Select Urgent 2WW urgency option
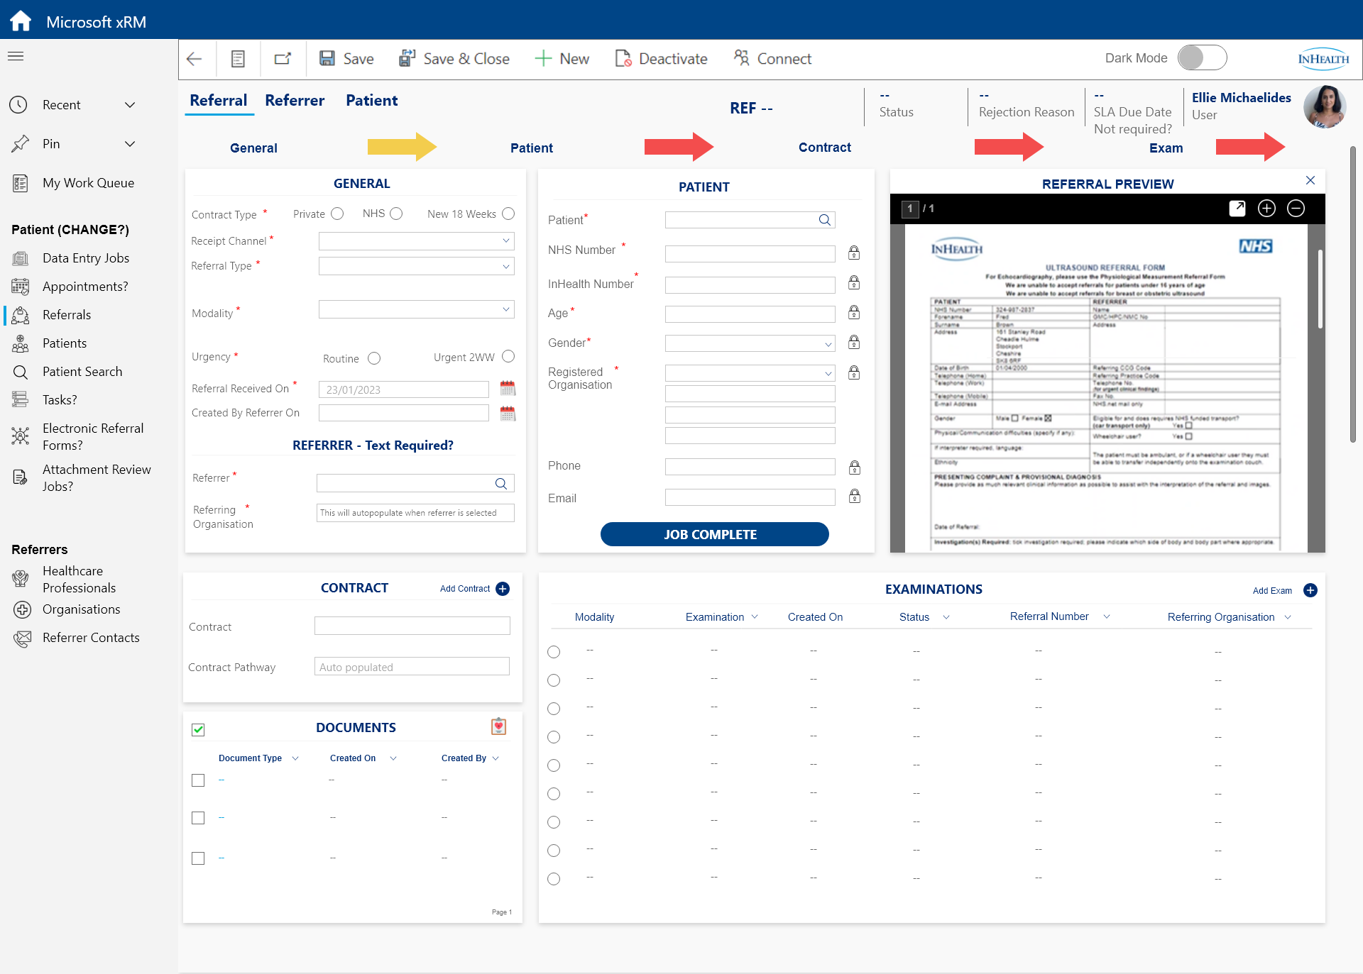This screenshot has height=974, width=1363. 508,357
